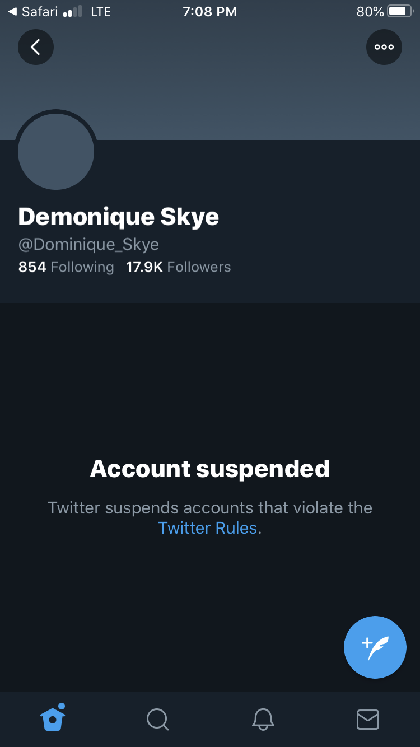Tap the Demonique Skye display name
This screenshot has height=747, width=420.
coord(119,217)
